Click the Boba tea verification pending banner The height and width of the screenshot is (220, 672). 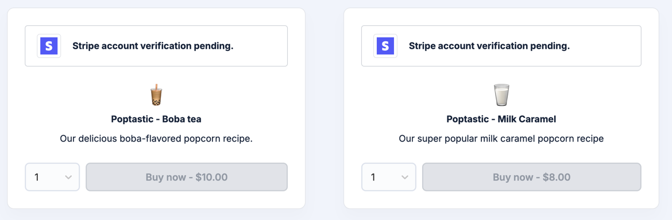156,46
